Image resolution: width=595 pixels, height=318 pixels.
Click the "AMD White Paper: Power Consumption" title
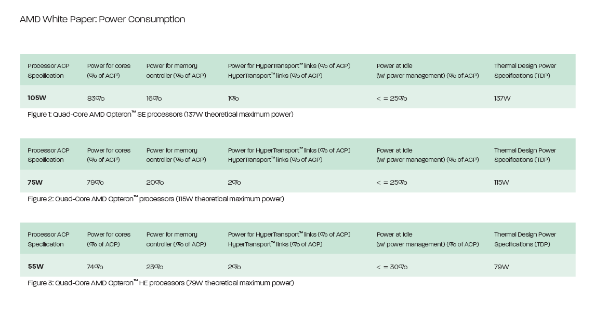click(x=102, y=20)
